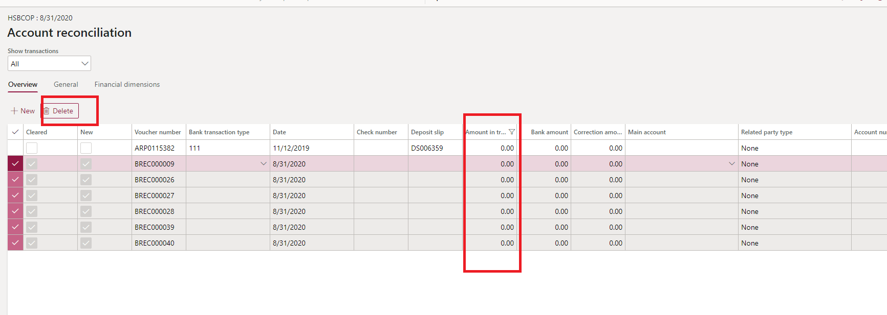Toggle New checkbox for BREC000040

[x=86, y=243]
